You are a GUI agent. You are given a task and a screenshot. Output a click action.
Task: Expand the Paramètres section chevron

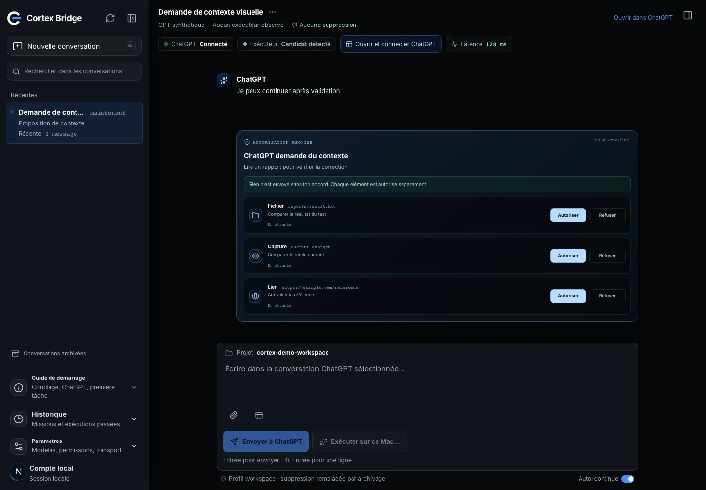134,446
